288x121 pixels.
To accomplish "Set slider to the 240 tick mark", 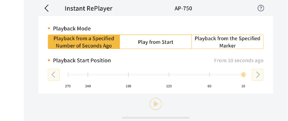I will [88, 75].
